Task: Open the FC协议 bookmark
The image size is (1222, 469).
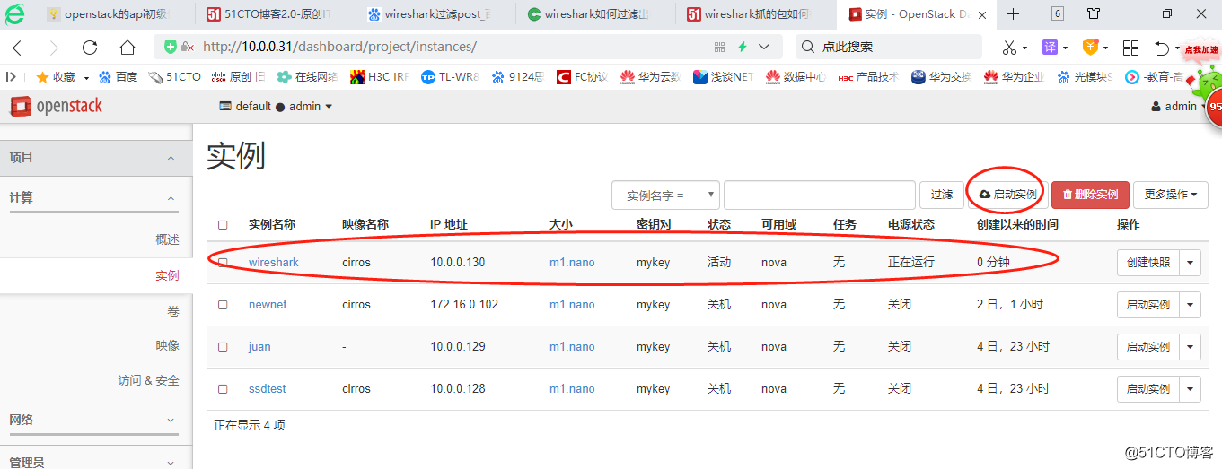Action: click(x=582, y=77)
